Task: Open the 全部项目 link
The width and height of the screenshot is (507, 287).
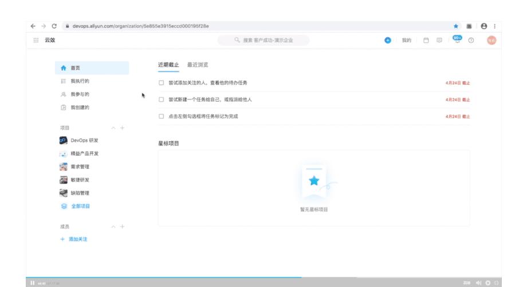Action: [x=81, y=206]
